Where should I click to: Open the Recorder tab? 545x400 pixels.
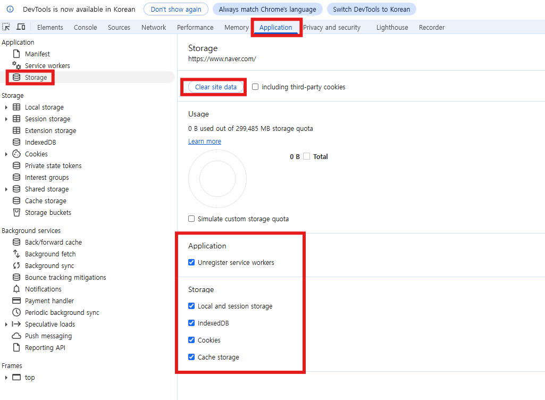pos(431,28)
